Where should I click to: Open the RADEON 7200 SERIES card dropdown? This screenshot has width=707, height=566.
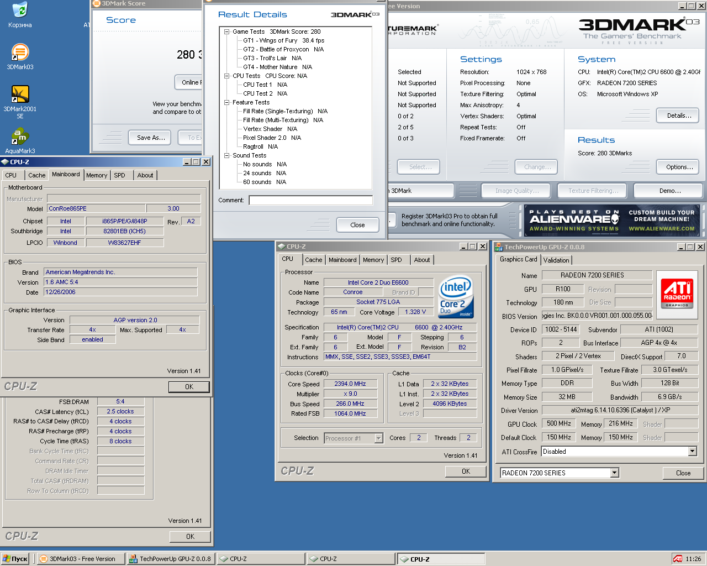(614, 473)
